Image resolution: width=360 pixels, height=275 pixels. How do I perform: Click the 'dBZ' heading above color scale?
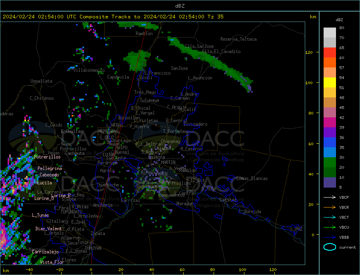tap(339, 20)
